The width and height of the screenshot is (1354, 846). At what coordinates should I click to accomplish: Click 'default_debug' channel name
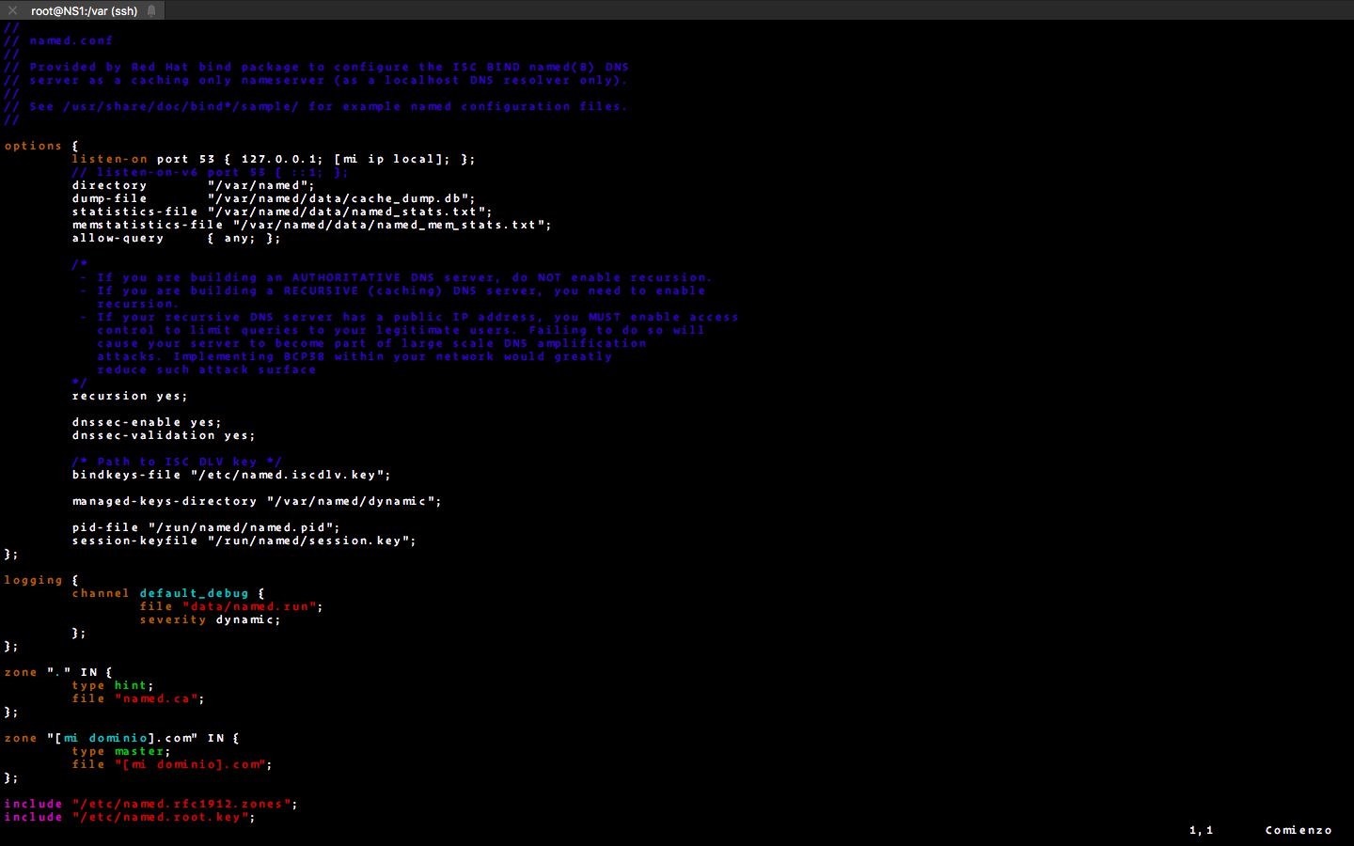pyautogui.click(x=194, y=593)
